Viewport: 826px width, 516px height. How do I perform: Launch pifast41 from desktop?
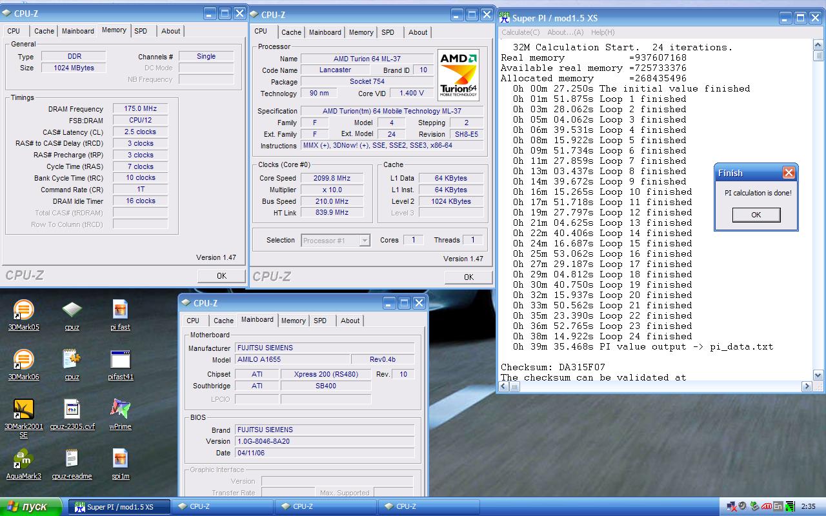pyautogui.click(x=120, y=364)
